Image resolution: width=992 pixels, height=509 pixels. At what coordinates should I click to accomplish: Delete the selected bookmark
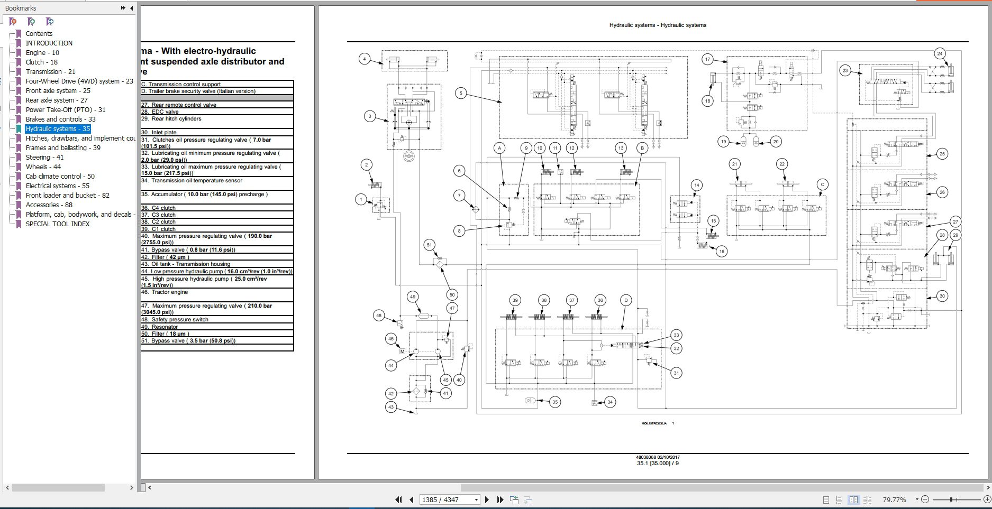pyautogui.click(x=13, y=22)
